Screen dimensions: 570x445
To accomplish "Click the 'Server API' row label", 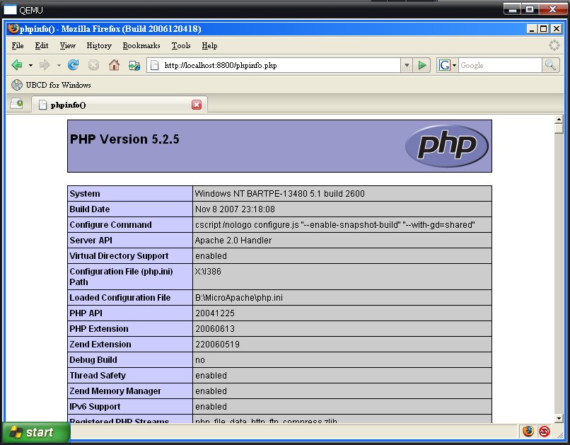I will tap(91, 241).
